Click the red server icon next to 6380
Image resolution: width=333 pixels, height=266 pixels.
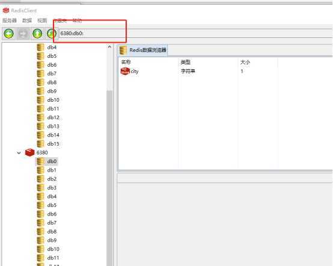pyautogui.click(x=29, y=152)
